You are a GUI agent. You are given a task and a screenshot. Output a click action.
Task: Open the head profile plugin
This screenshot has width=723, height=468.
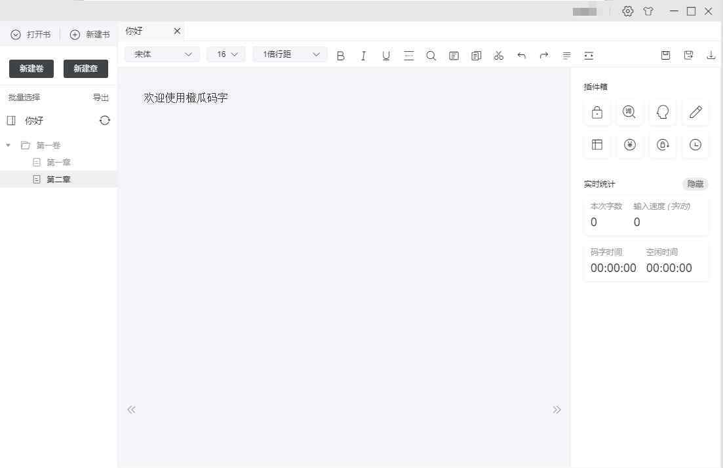click(x=663, y=112)
